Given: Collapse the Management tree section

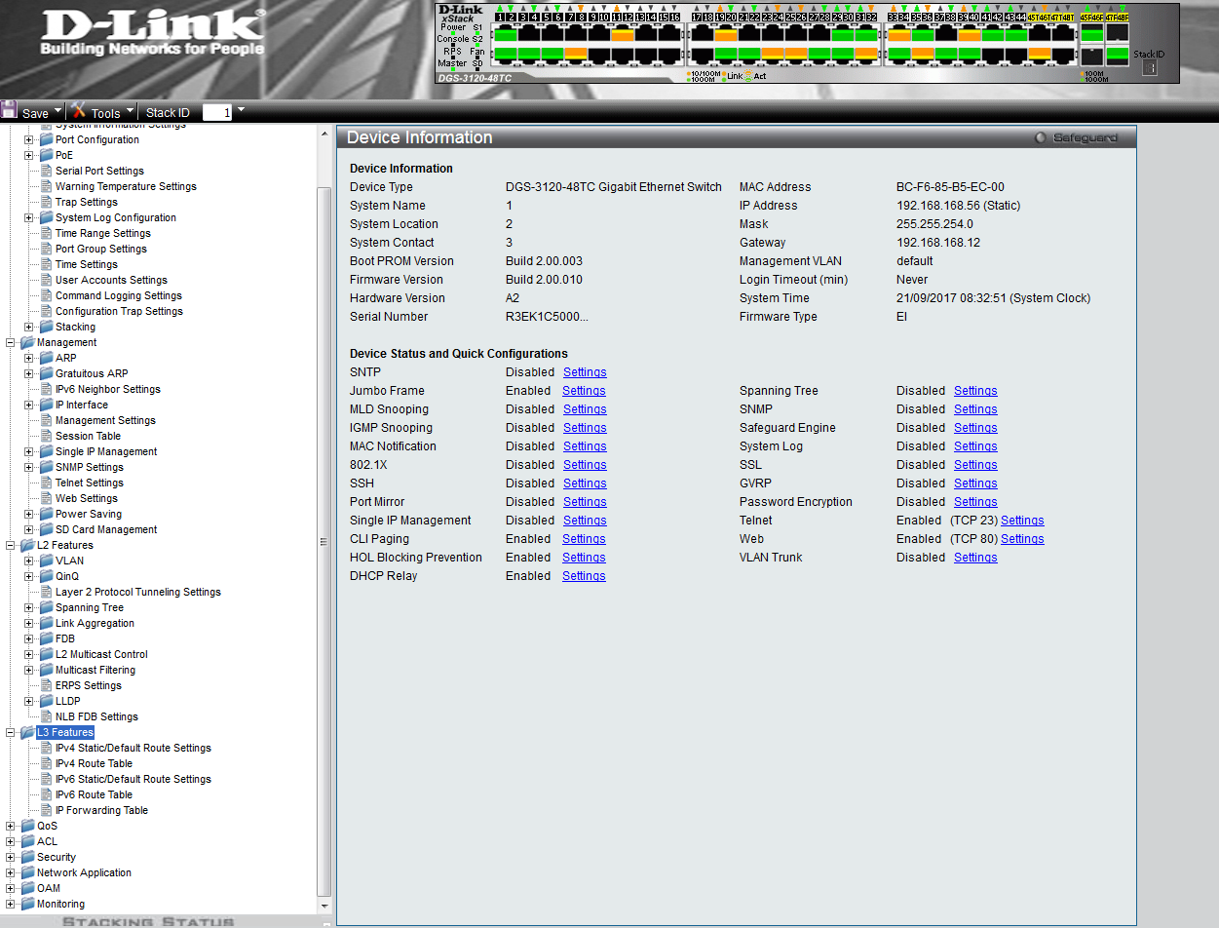Looking at the screenshot, I should pos(11,342).
